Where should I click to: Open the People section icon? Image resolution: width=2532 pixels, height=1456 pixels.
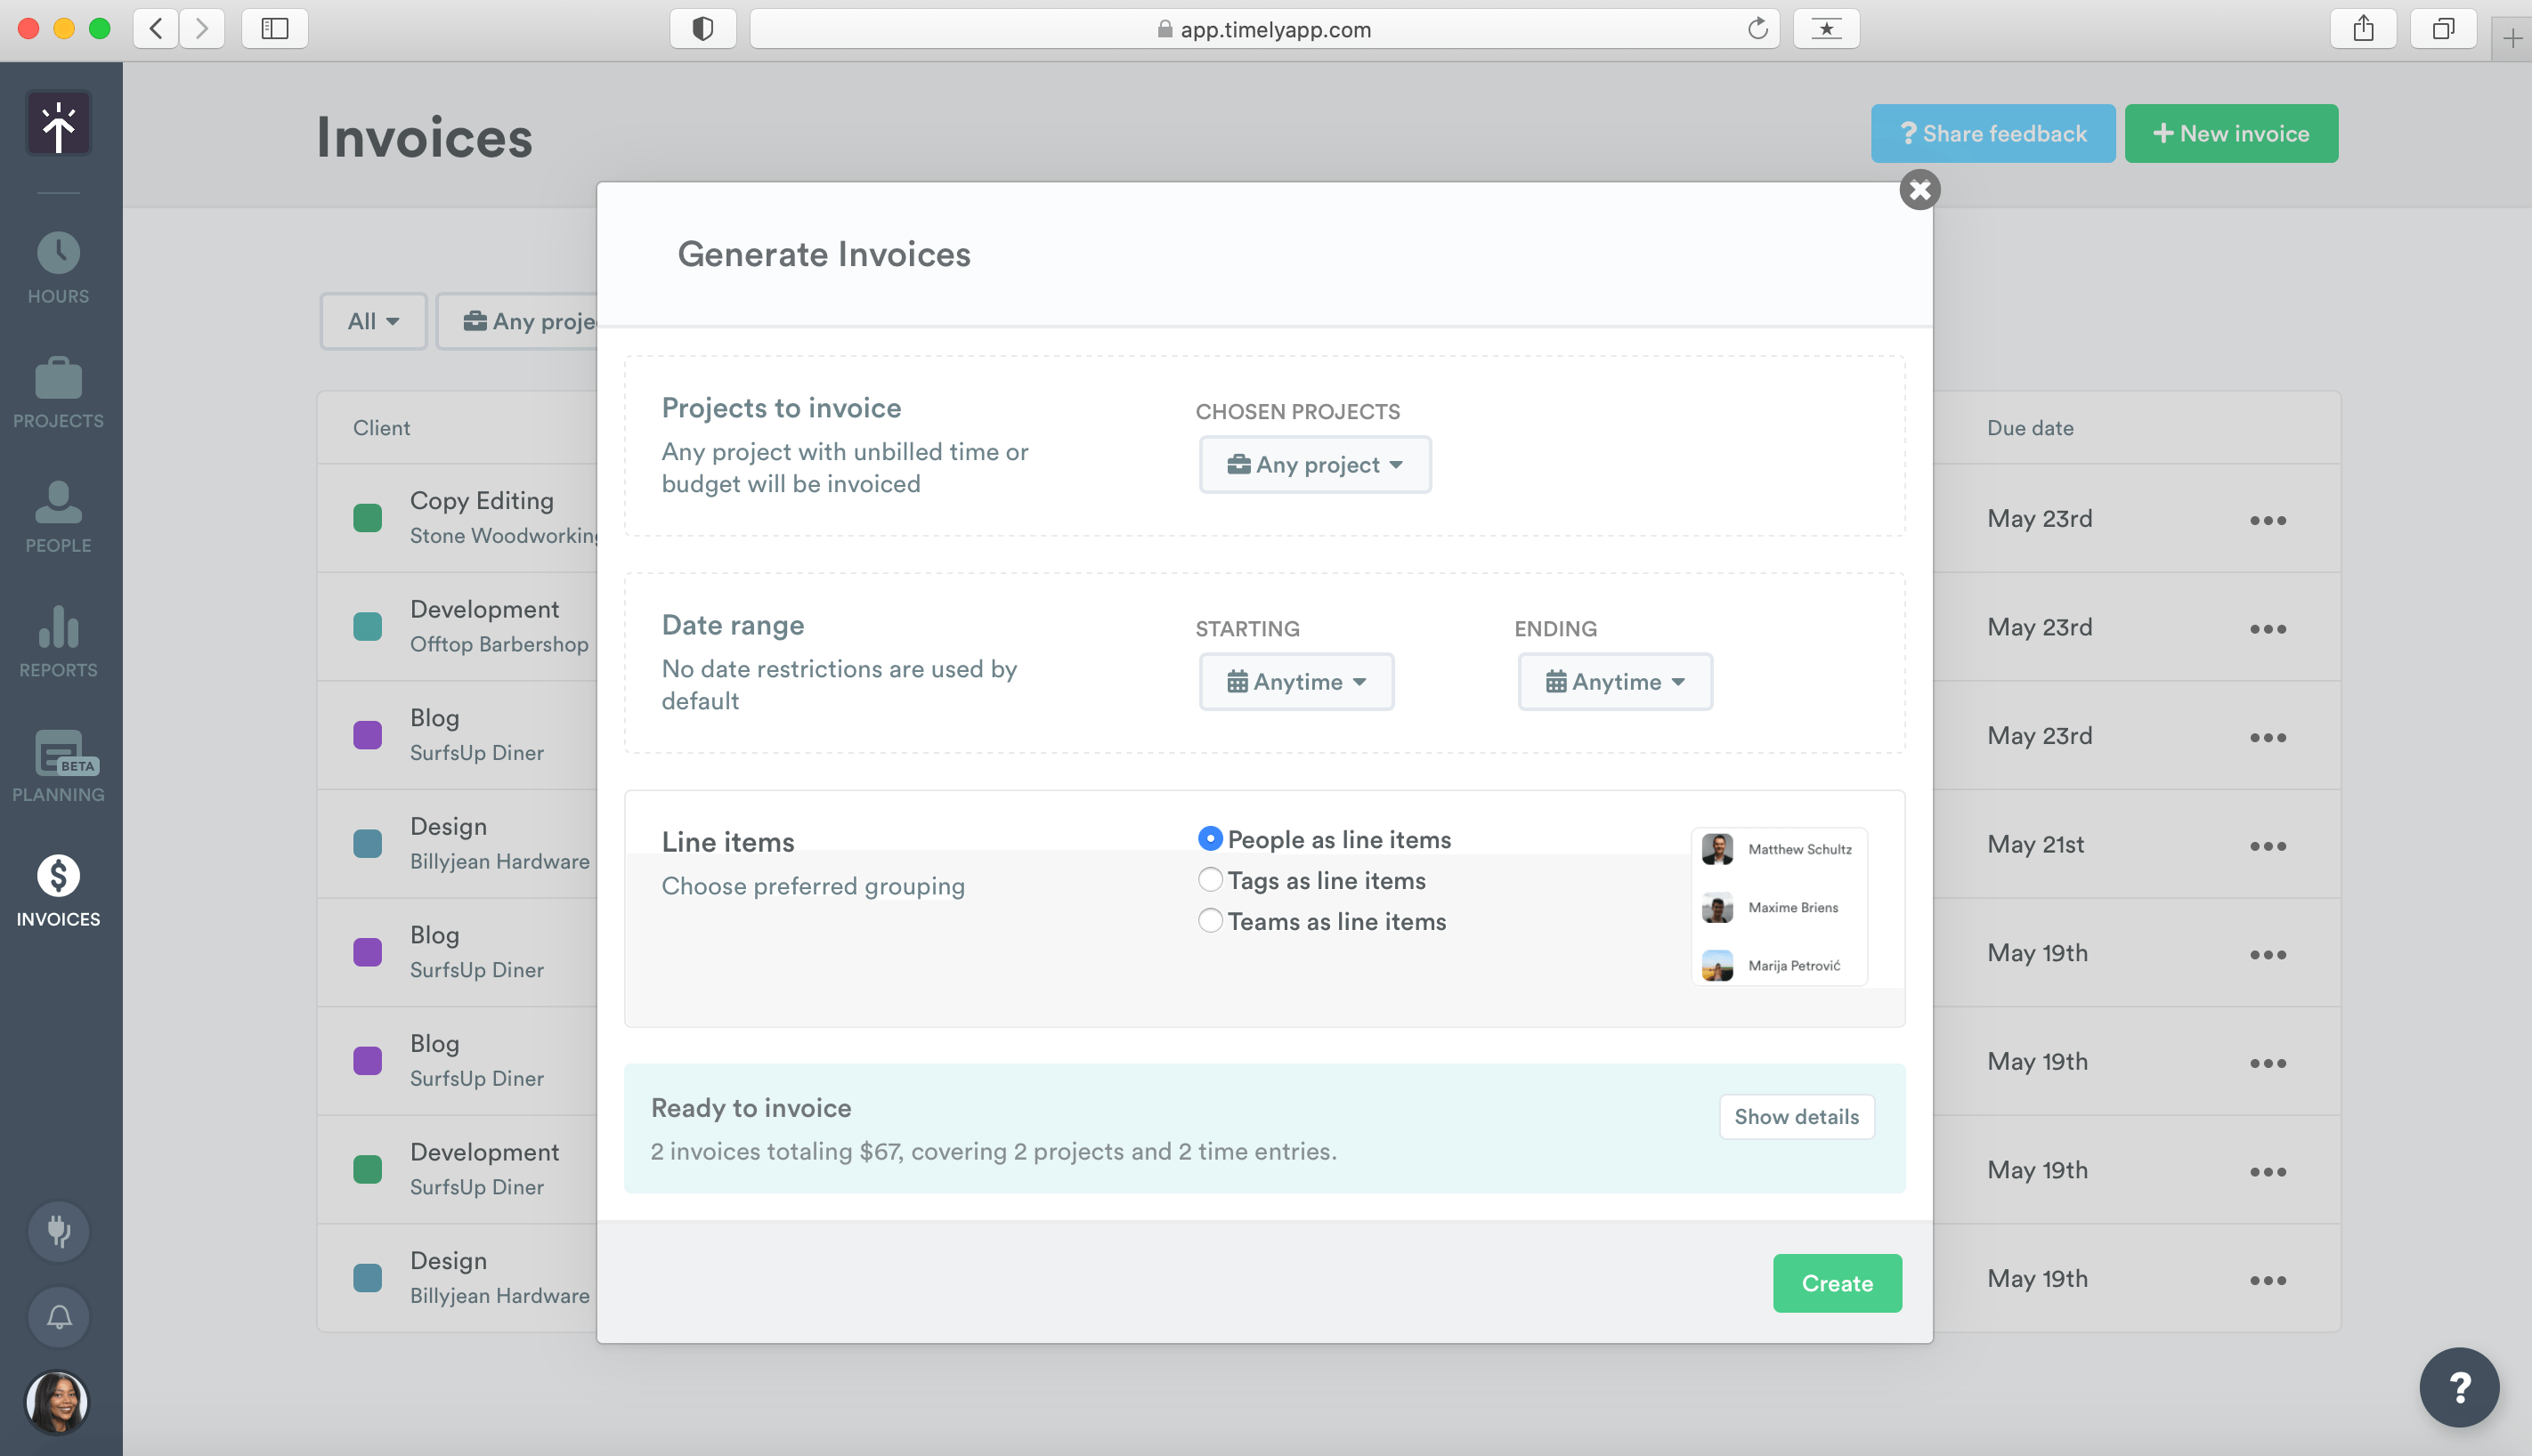tap(58, 503)
